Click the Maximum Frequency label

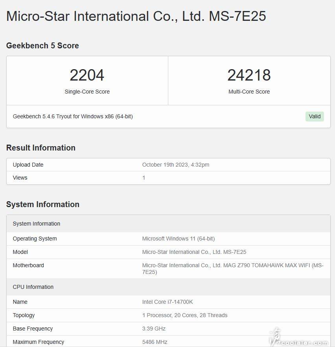(x=39, y=342)
